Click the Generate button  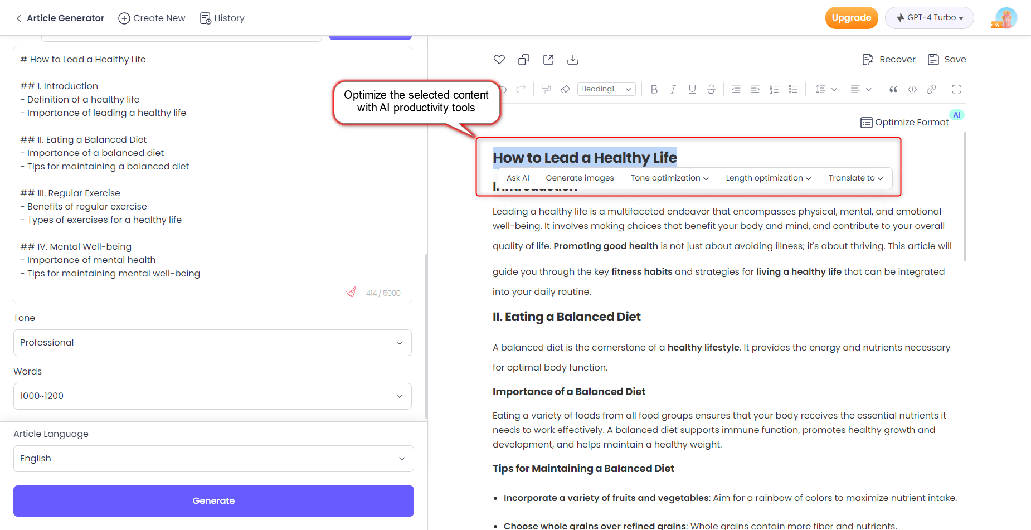click(213, 501)
